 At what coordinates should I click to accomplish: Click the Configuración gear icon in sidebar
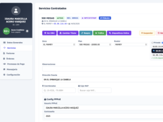tap(4, 75)
